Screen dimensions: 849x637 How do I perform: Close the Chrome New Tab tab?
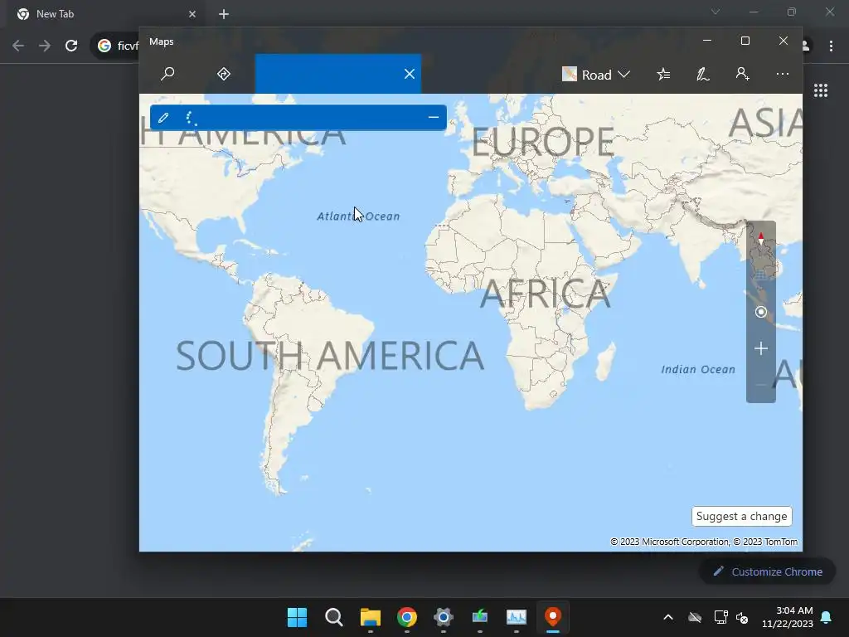tap(192, 14)
